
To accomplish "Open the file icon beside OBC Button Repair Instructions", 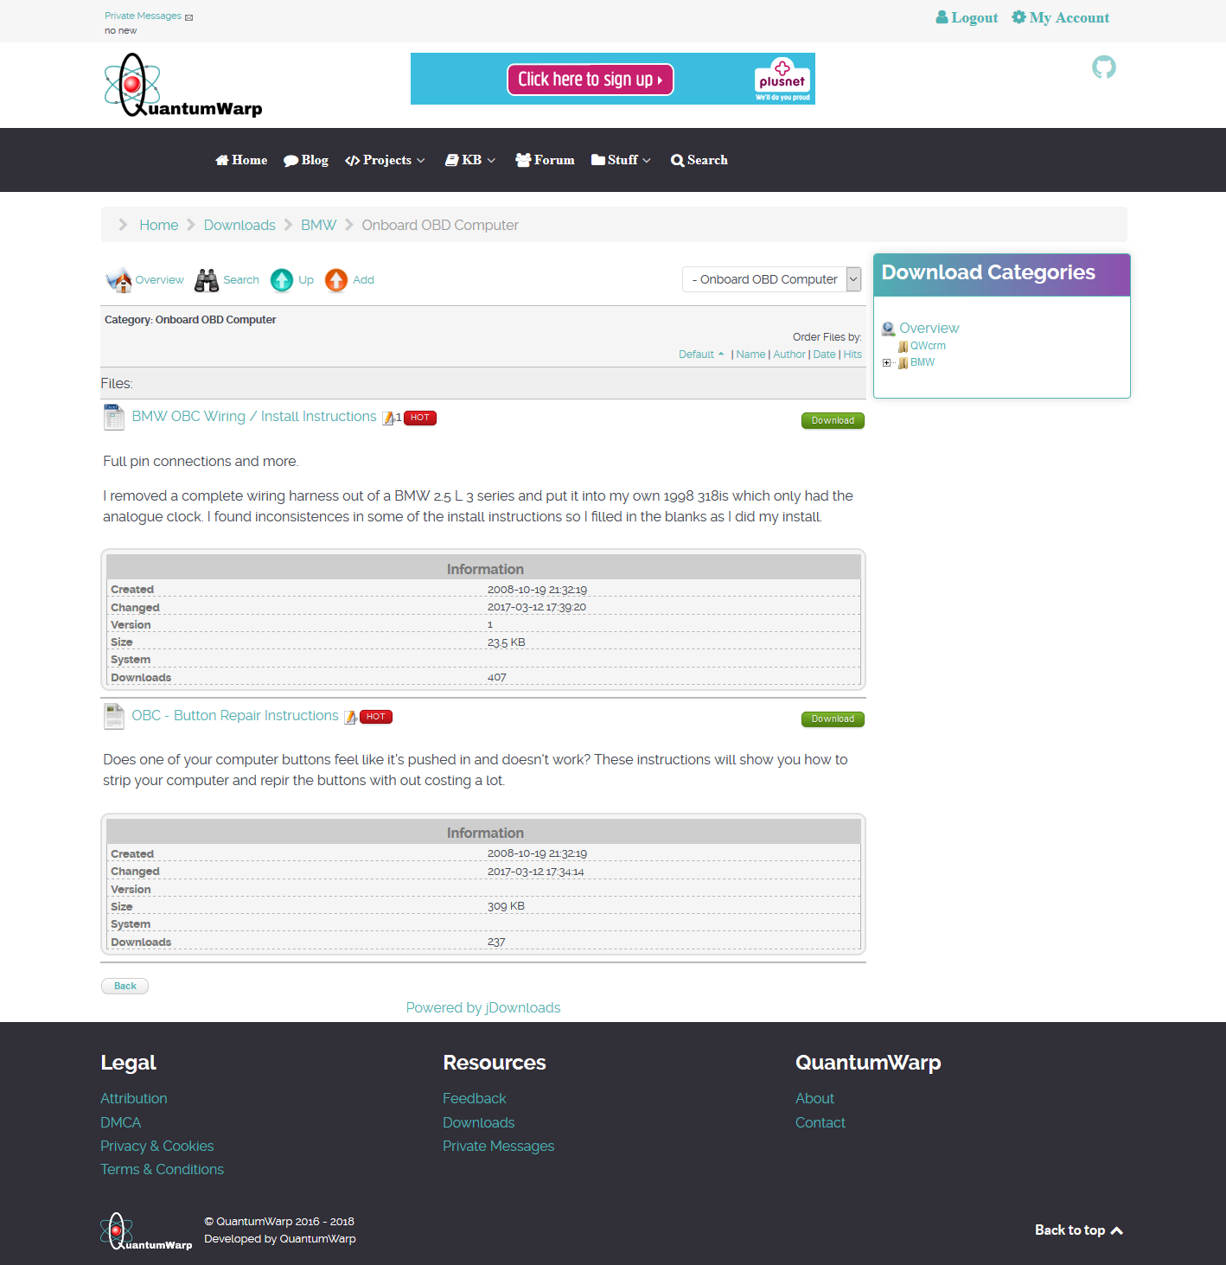I will (113, 716).
